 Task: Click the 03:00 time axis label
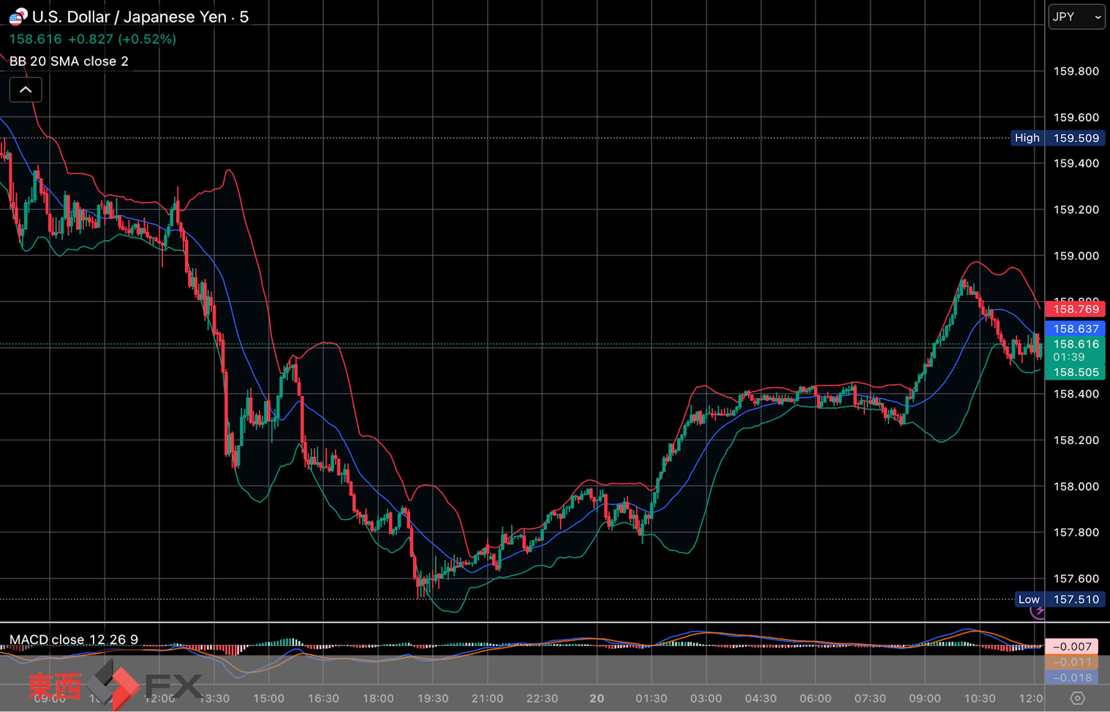pos(706,698)
